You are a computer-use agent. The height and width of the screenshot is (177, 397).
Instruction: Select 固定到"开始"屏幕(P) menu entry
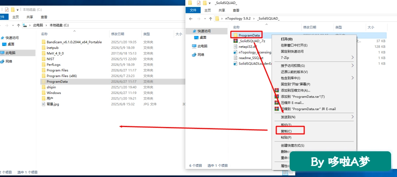coord(296,84)
